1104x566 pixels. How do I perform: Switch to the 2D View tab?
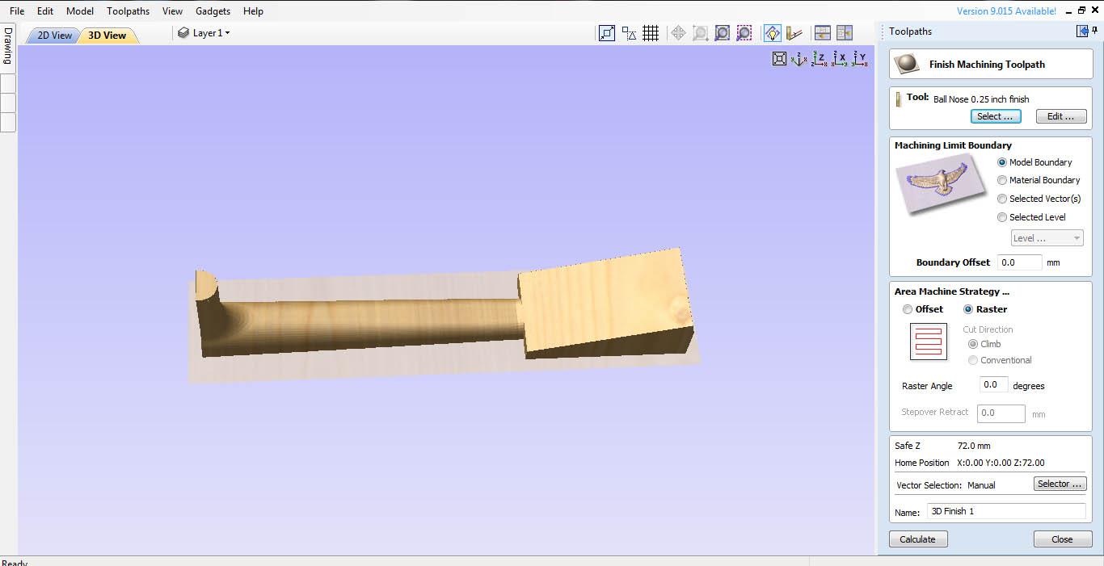[54, 36]
